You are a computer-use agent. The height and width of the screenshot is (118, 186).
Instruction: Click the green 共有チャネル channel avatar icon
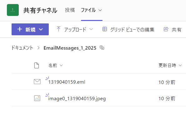(x=13, y=10)
